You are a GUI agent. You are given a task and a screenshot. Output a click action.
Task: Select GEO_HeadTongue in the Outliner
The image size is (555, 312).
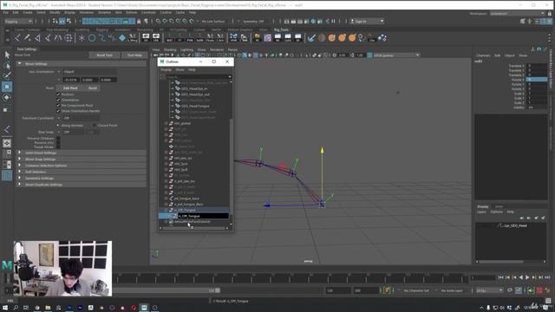195,106
